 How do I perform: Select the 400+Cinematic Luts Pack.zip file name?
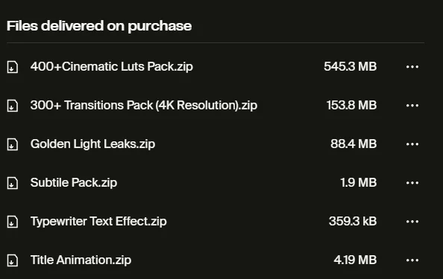112,67
